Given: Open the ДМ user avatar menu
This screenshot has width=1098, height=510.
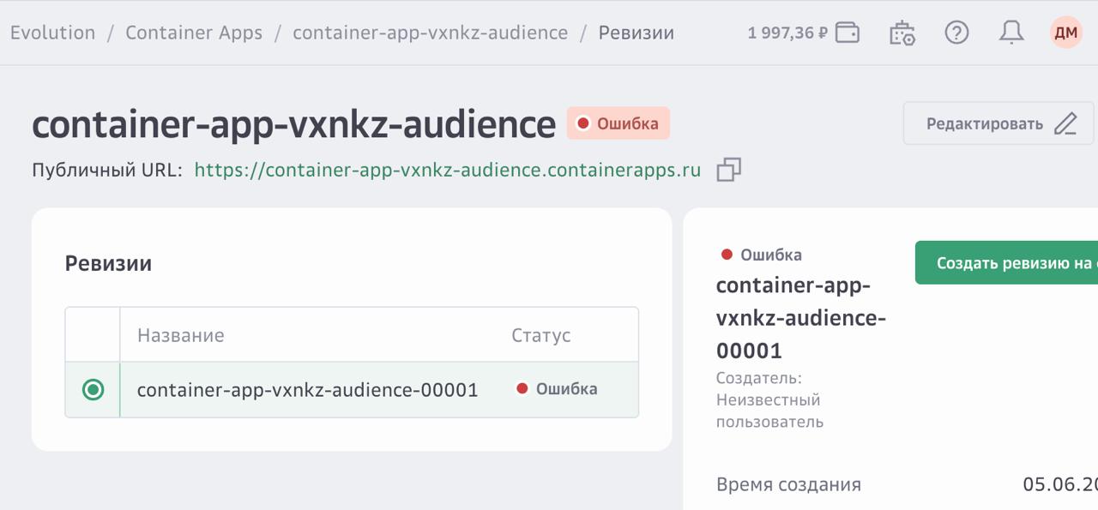Looking at the screenshot, I should pos(1066,33).
